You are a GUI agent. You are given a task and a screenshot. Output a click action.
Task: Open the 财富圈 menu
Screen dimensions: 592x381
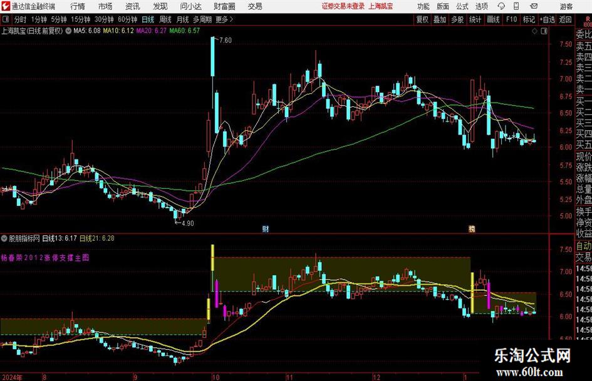pyautogui.click(x=224, y=6)
